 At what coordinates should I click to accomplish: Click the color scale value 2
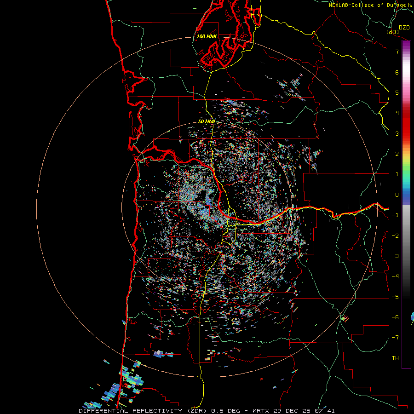pyautogui.click(x=397, y=154)
